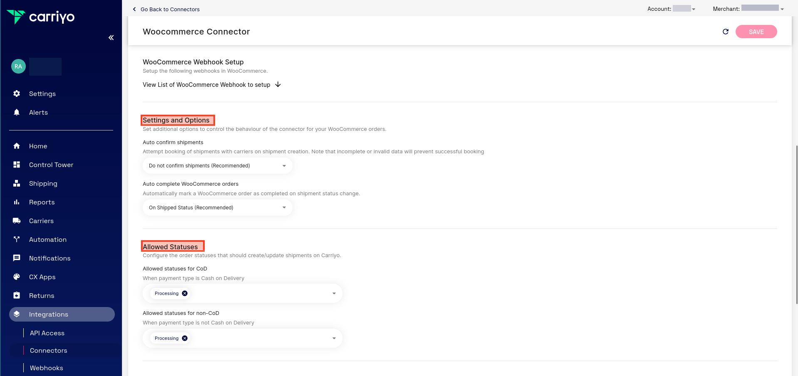Open Reports menu item
The image size is (798, 376).
42,202
